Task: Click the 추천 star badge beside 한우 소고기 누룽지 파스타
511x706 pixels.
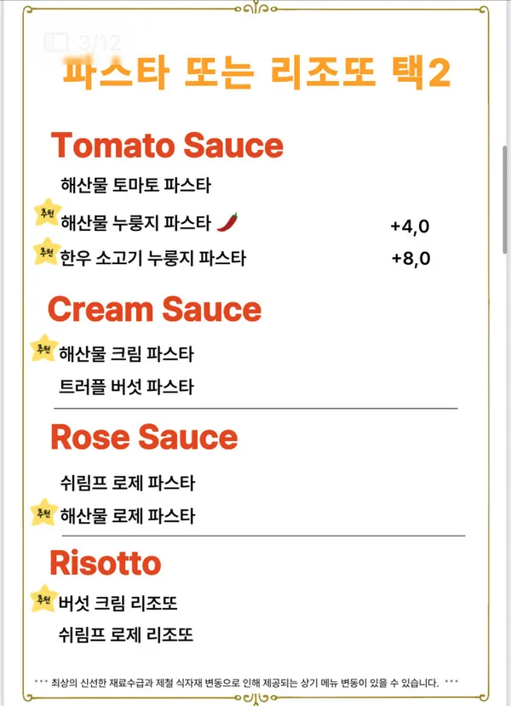Action: pos(46,251)
